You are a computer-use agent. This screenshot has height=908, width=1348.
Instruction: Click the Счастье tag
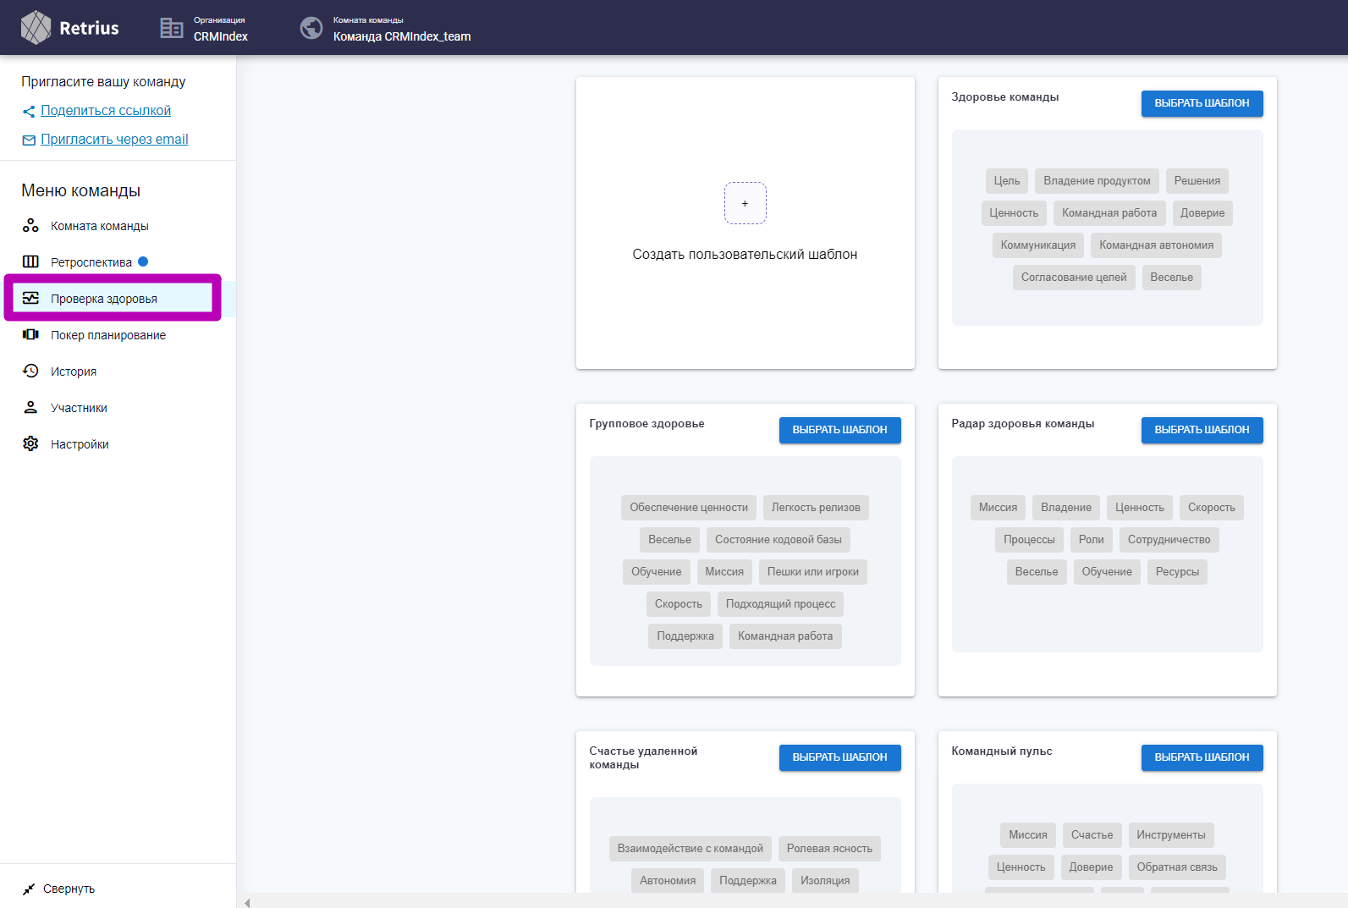(1092, 835)
